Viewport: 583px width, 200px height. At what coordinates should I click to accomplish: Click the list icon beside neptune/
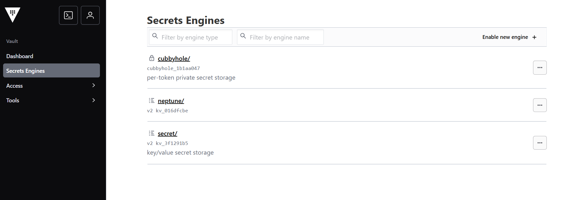point(152,100)
